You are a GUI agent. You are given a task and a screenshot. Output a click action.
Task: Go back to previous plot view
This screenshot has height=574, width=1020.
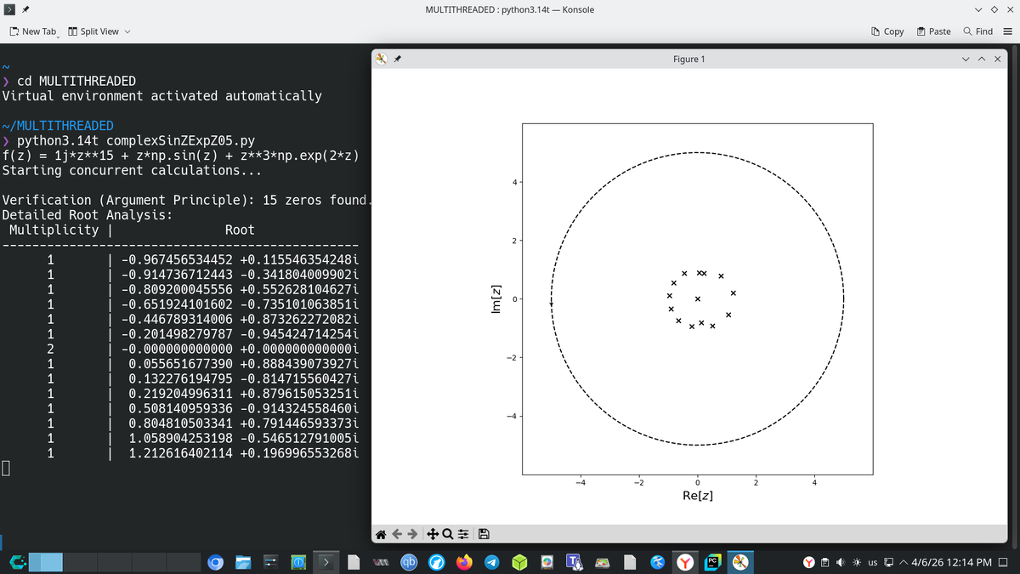399,534
